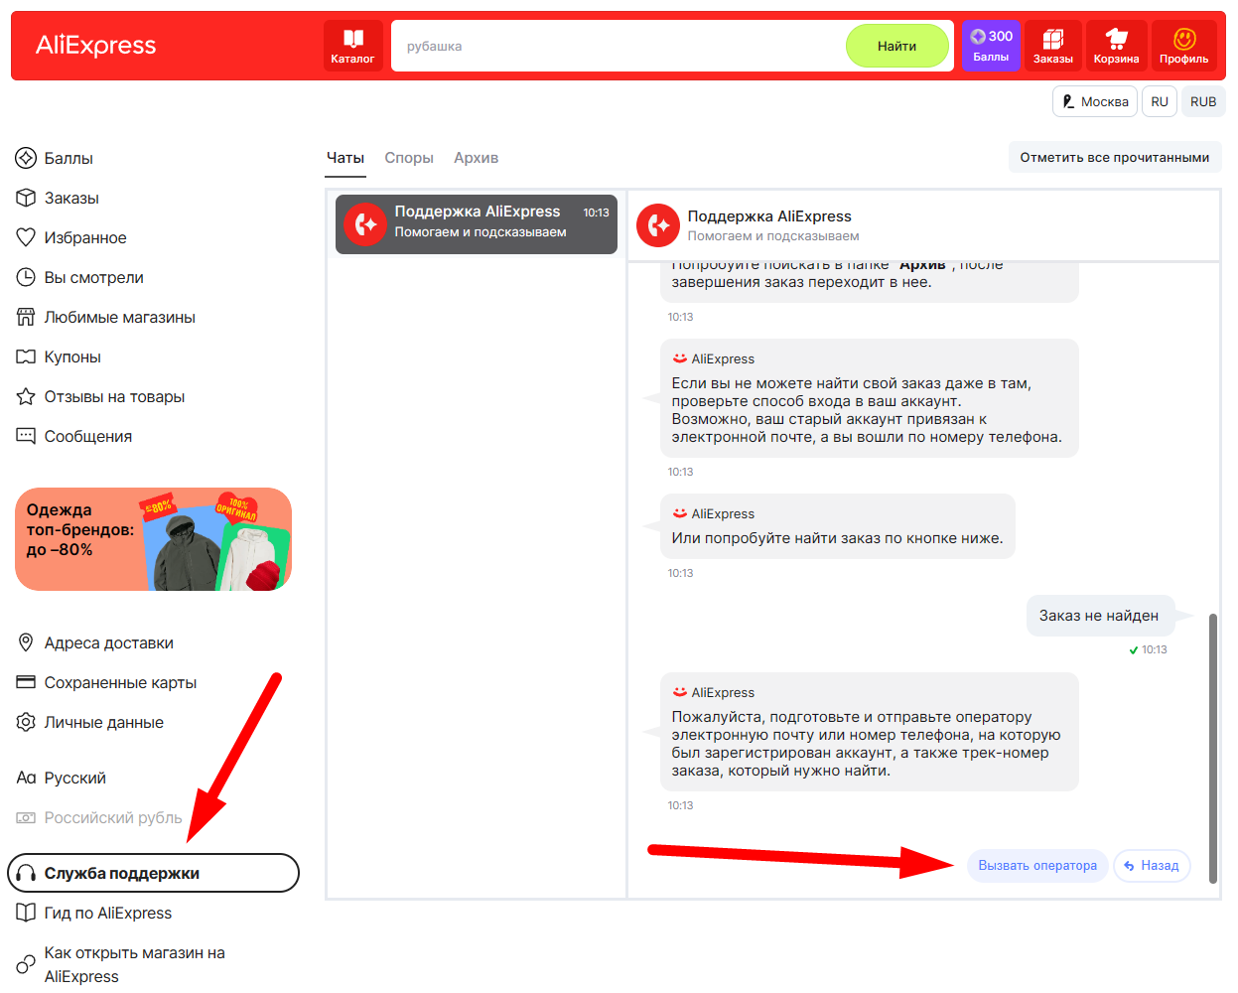Open the clothing brands discount banner

[153, 539]
